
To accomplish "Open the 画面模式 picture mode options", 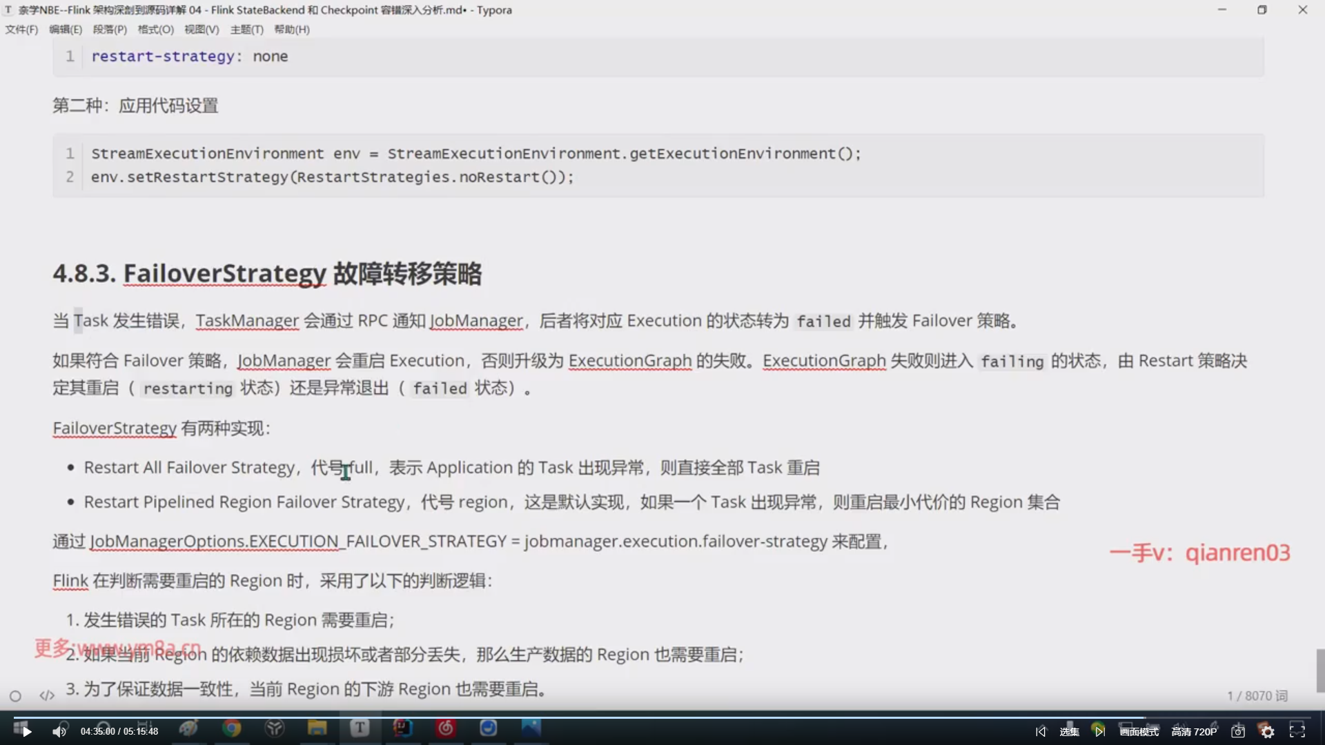I will (x=1139, y=732).
